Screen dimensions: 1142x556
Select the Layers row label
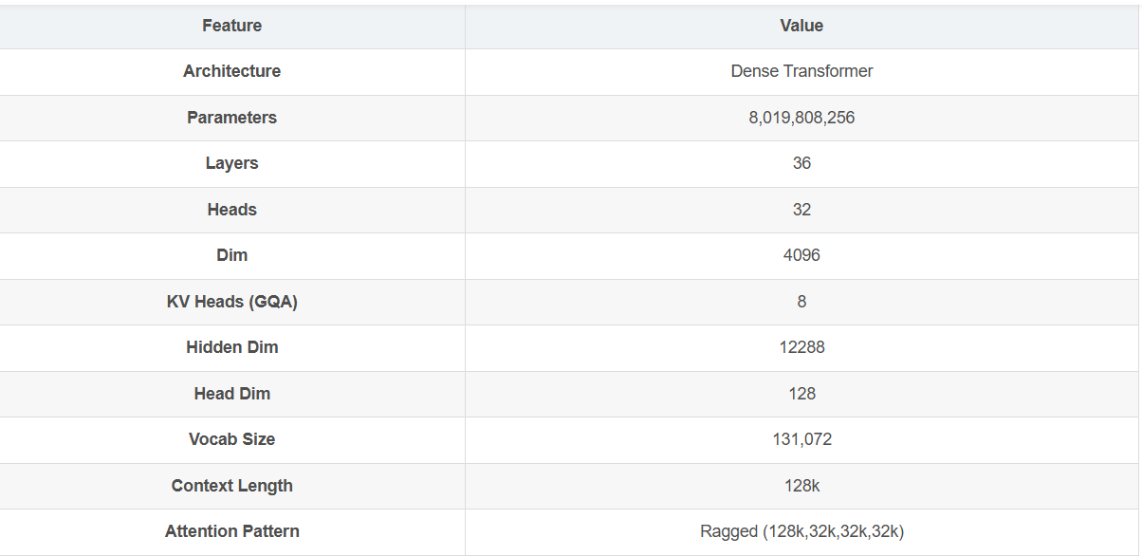pyautogui.click(x=231, y=163)
